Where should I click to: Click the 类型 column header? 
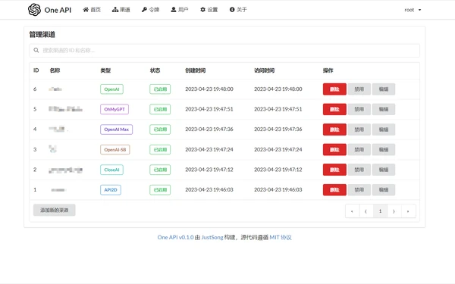click(x=105, y=70)
